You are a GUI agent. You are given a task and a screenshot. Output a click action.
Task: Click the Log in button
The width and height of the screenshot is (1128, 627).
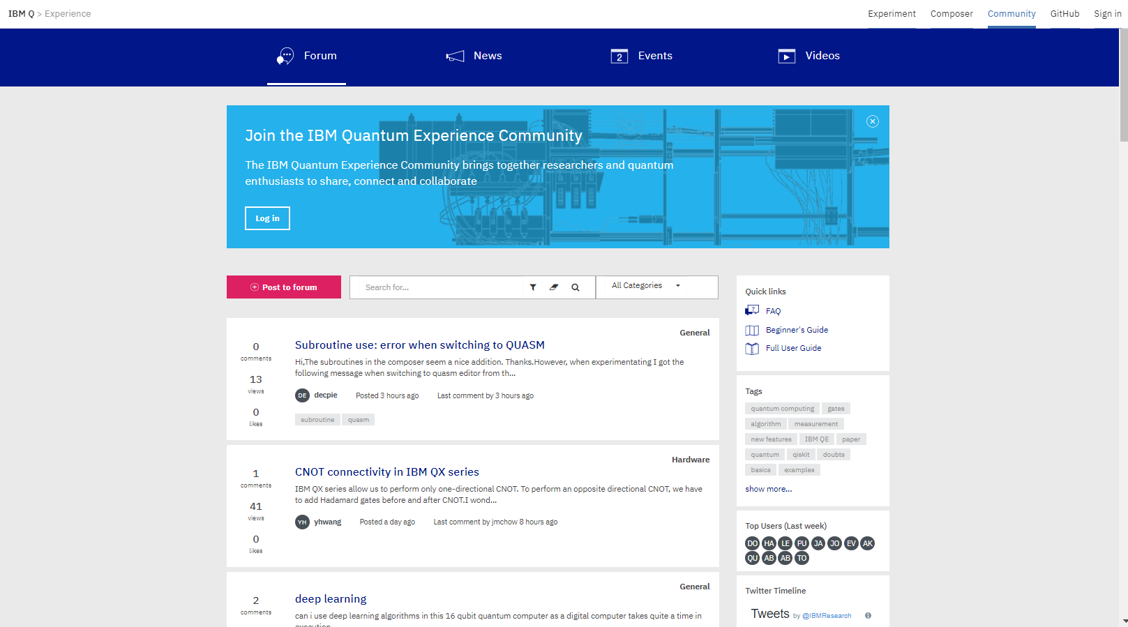[267, 218]
